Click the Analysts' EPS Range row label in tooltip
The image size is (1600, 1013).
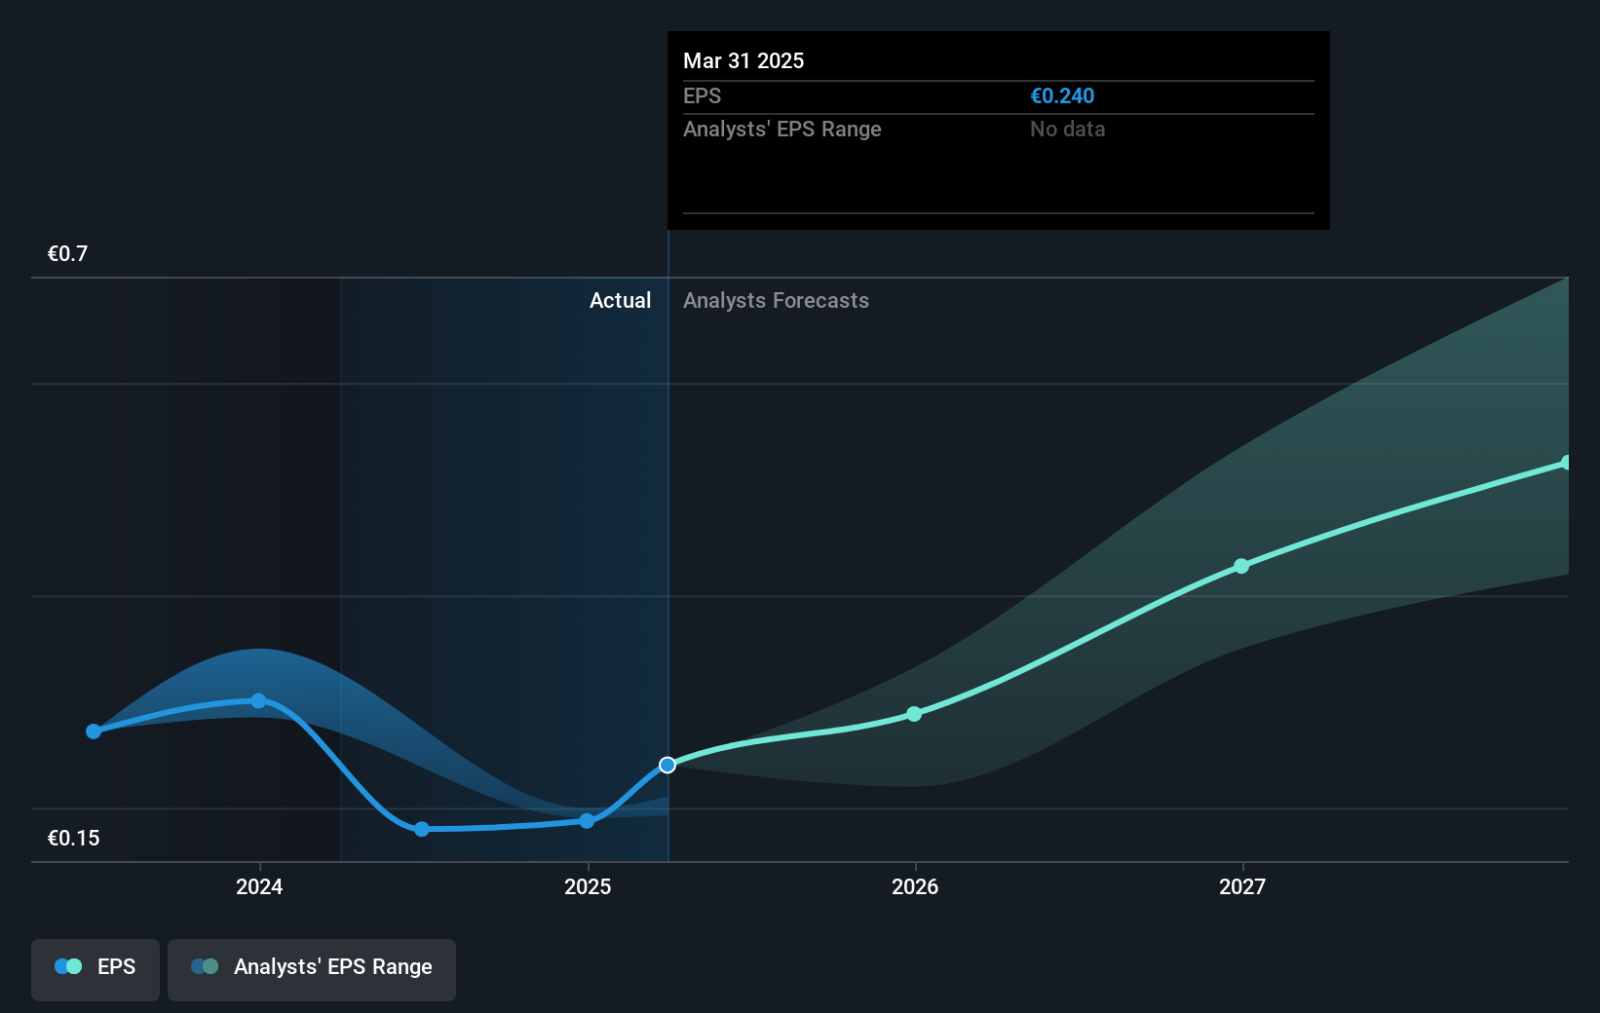click(781, 130)
